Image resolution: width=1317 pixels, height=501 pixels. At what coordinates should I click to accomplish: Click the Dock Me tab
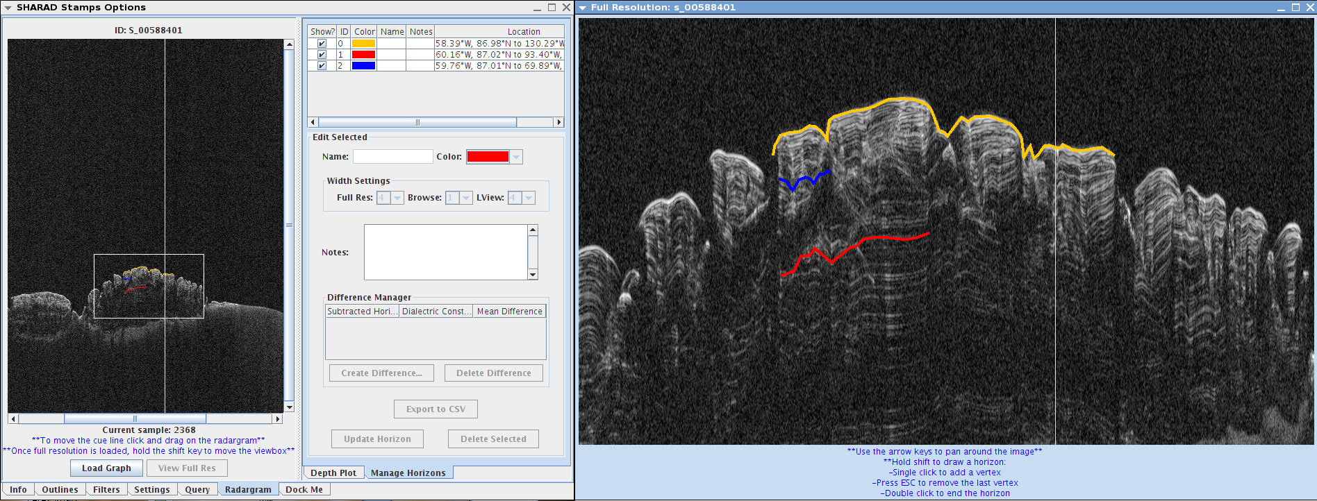pyautogui.click(x=304, y=490)
